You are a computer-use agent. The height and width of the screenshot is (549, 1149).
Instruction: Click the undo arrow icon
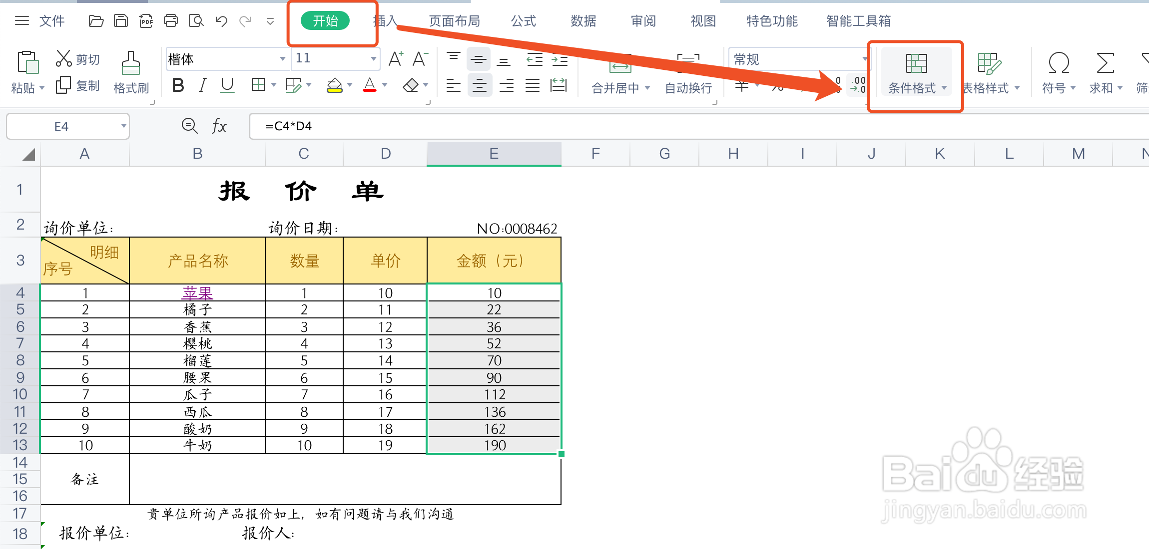pyautogui.click(x=221, y=21)
